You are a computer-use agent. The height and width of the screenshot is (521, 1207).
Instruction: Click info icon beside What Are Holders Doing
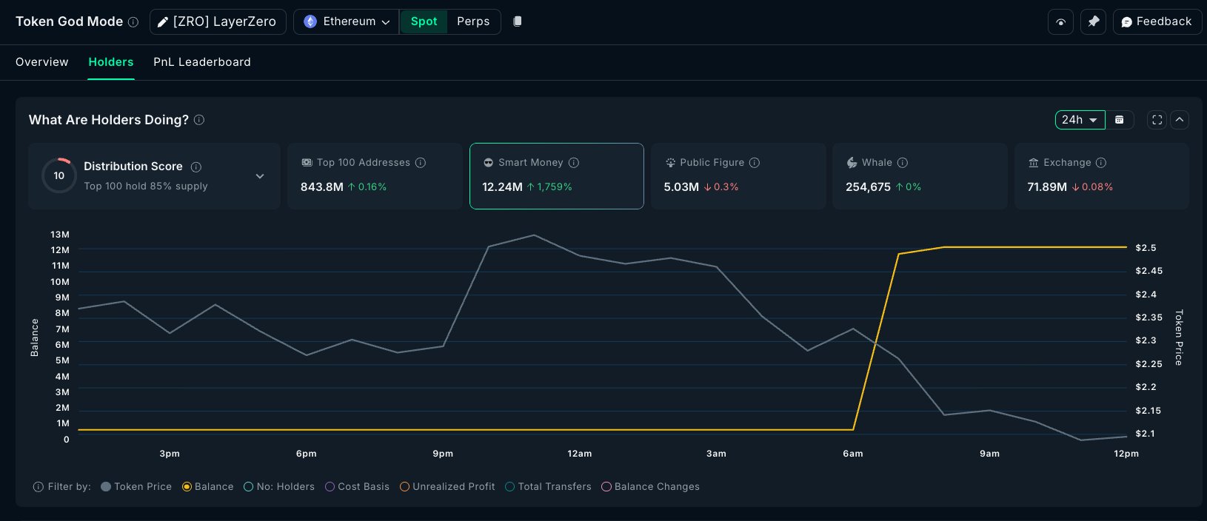pos(199,120)
